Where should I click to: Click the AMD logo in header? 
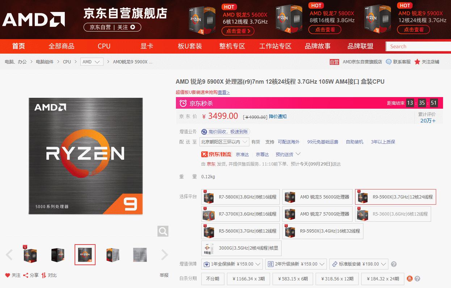[34, 19]
